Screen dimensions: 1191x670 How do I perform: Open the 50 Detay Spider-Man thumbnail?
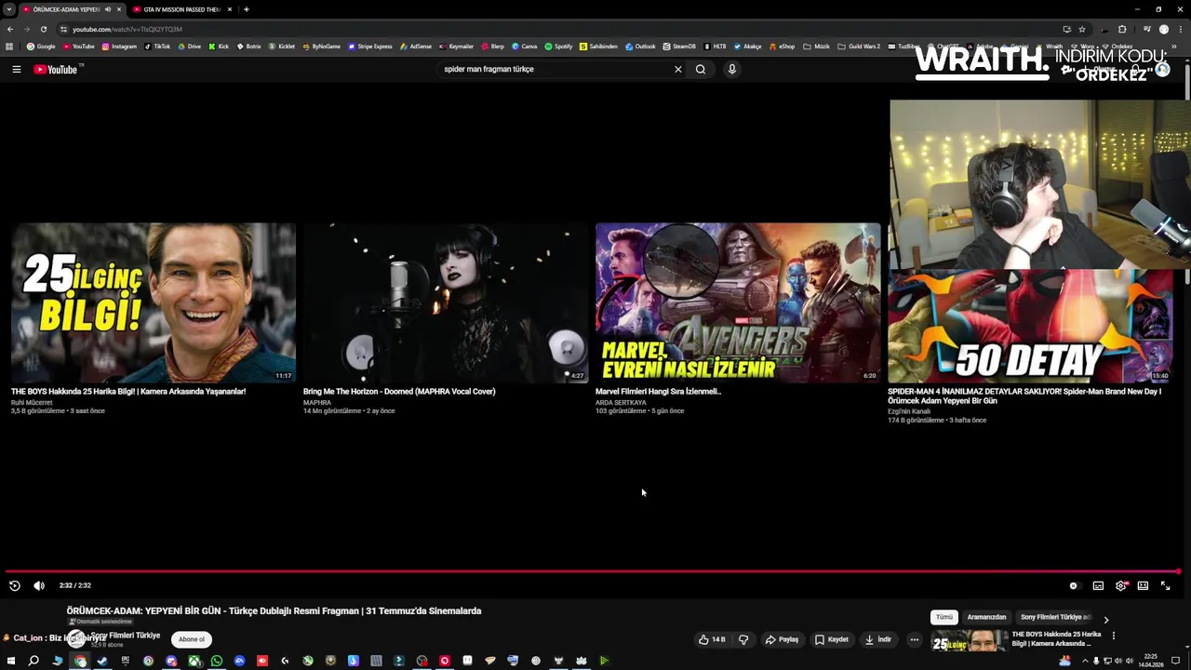1030,326
